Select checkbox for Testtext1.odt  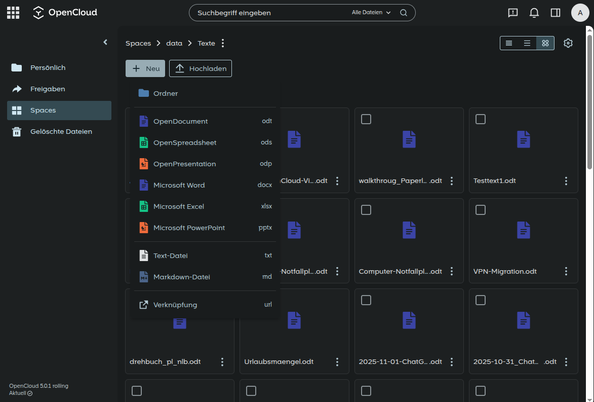point(481,119)
